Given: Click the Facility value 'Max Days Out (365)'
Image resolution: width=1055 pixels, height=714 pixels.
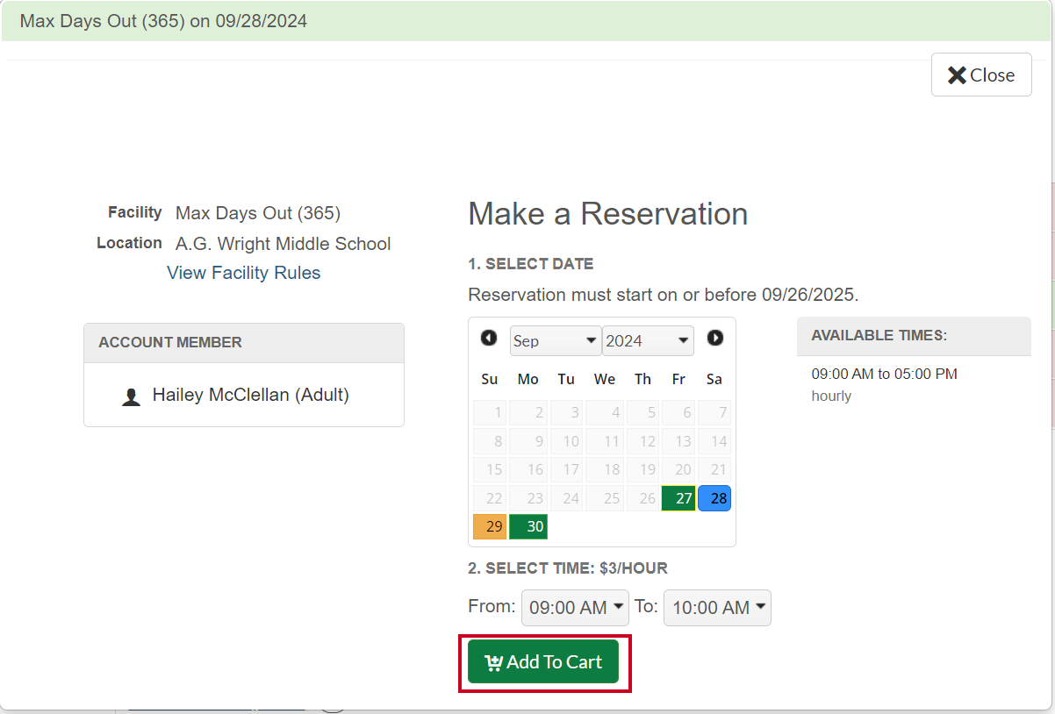Looking at the screenshot, I should pyautogui.click(x=258, y=213).
